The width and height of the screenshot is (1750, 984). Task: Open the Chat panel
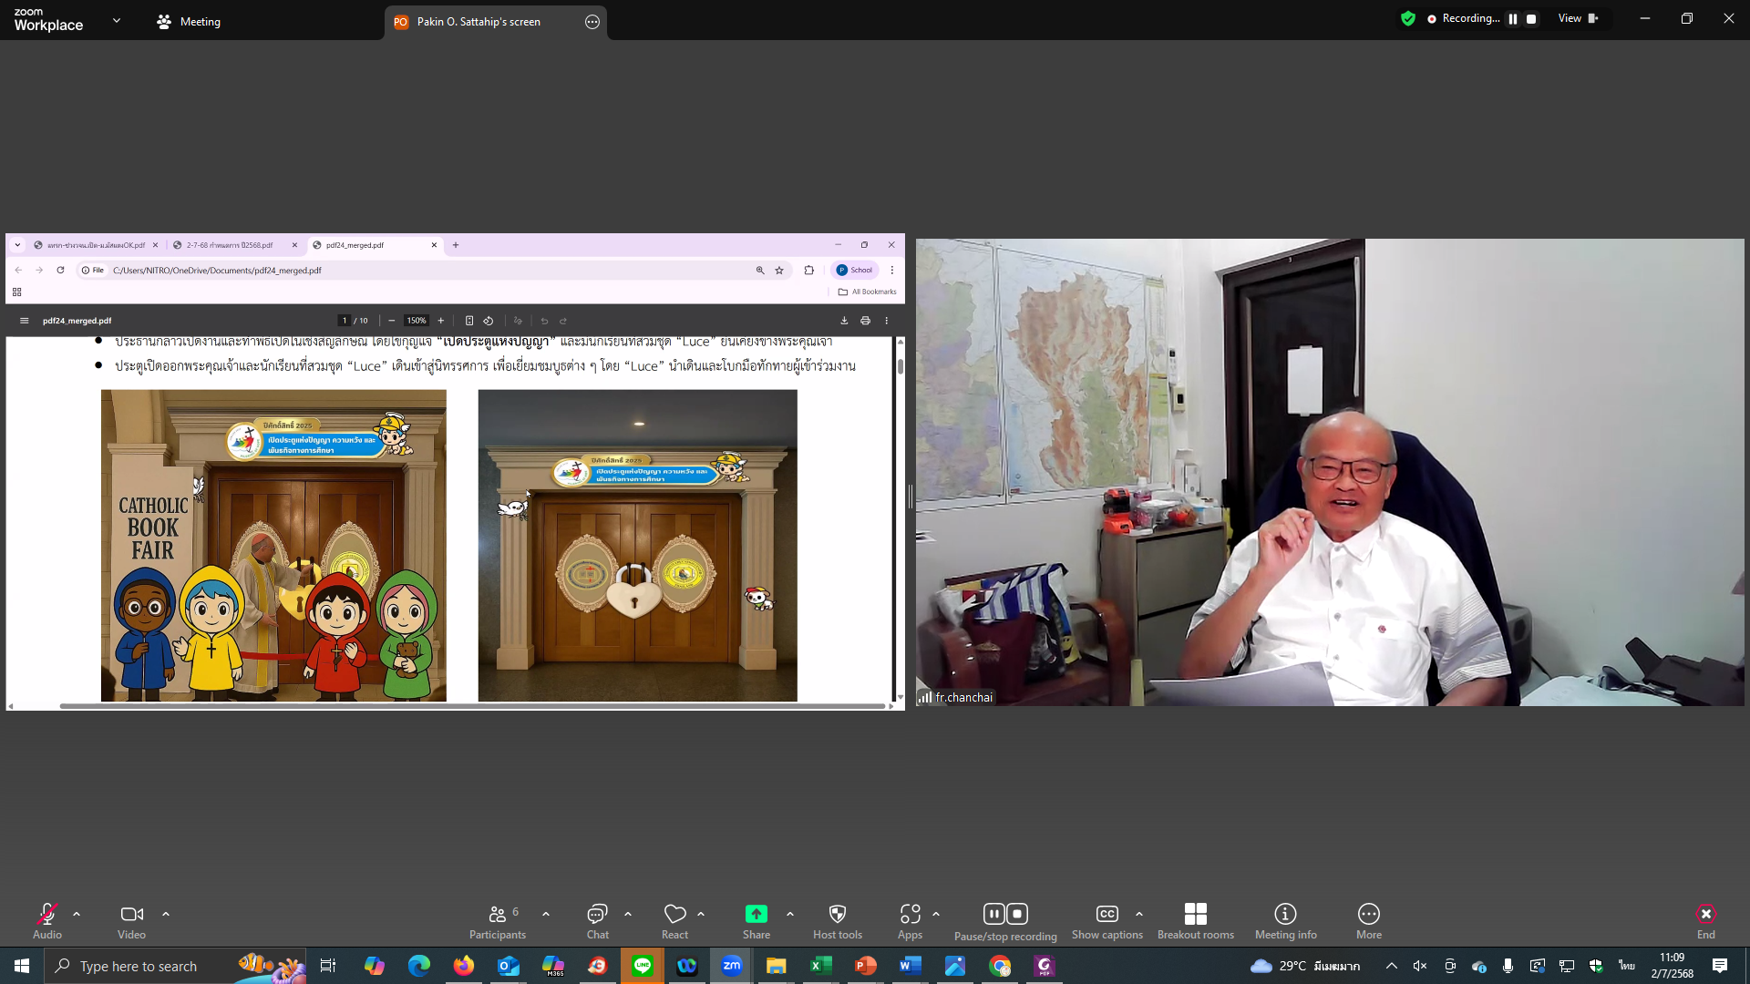(x=597, y=914)
